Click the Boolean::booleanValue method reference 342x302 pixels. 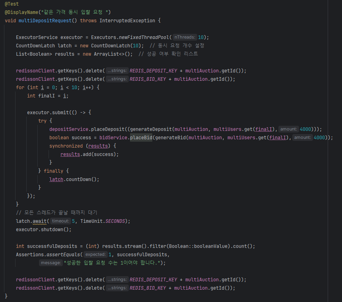coord(198,246)
